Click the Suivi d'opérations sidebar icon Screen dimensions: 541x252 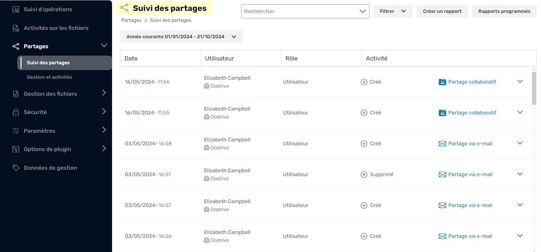tap(16, 9)
